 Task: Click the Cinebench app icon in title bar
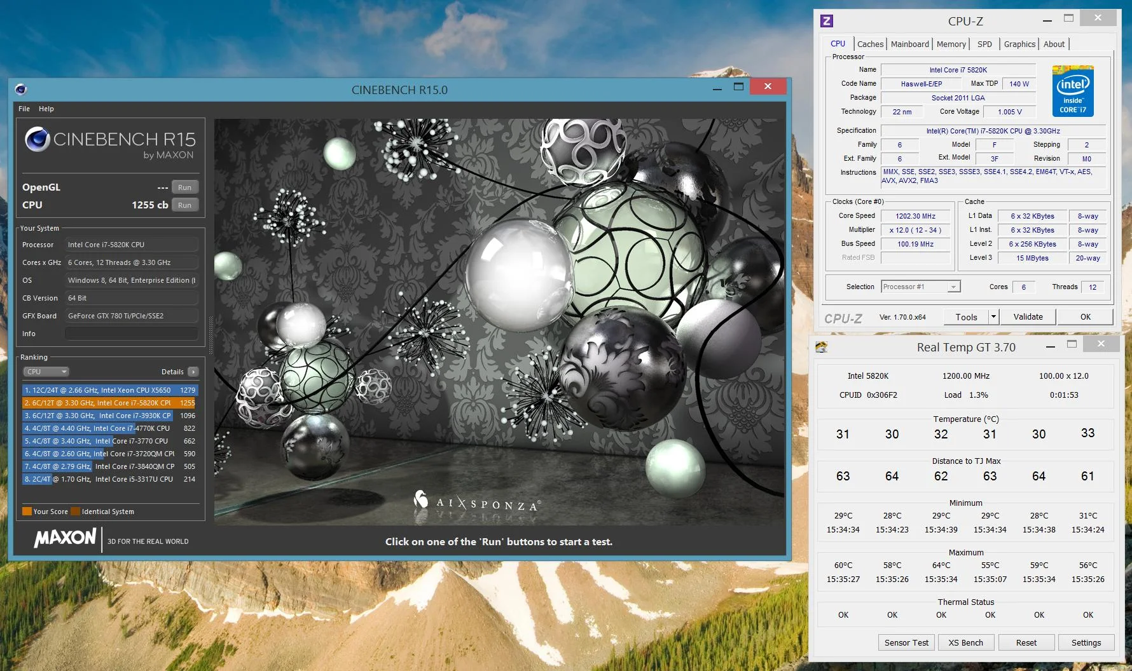[21, 89]
